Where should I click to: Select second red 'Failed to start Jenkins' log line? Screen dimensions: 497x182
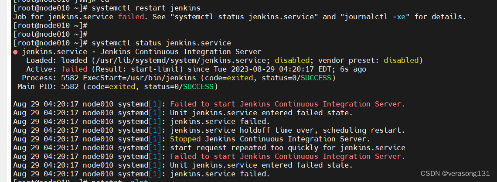pyautogui.click(x=287, y=156)
